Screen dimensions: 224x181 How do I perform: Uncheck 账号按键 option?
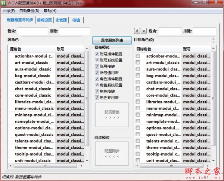pyautogui.click(x=97, y=66)
